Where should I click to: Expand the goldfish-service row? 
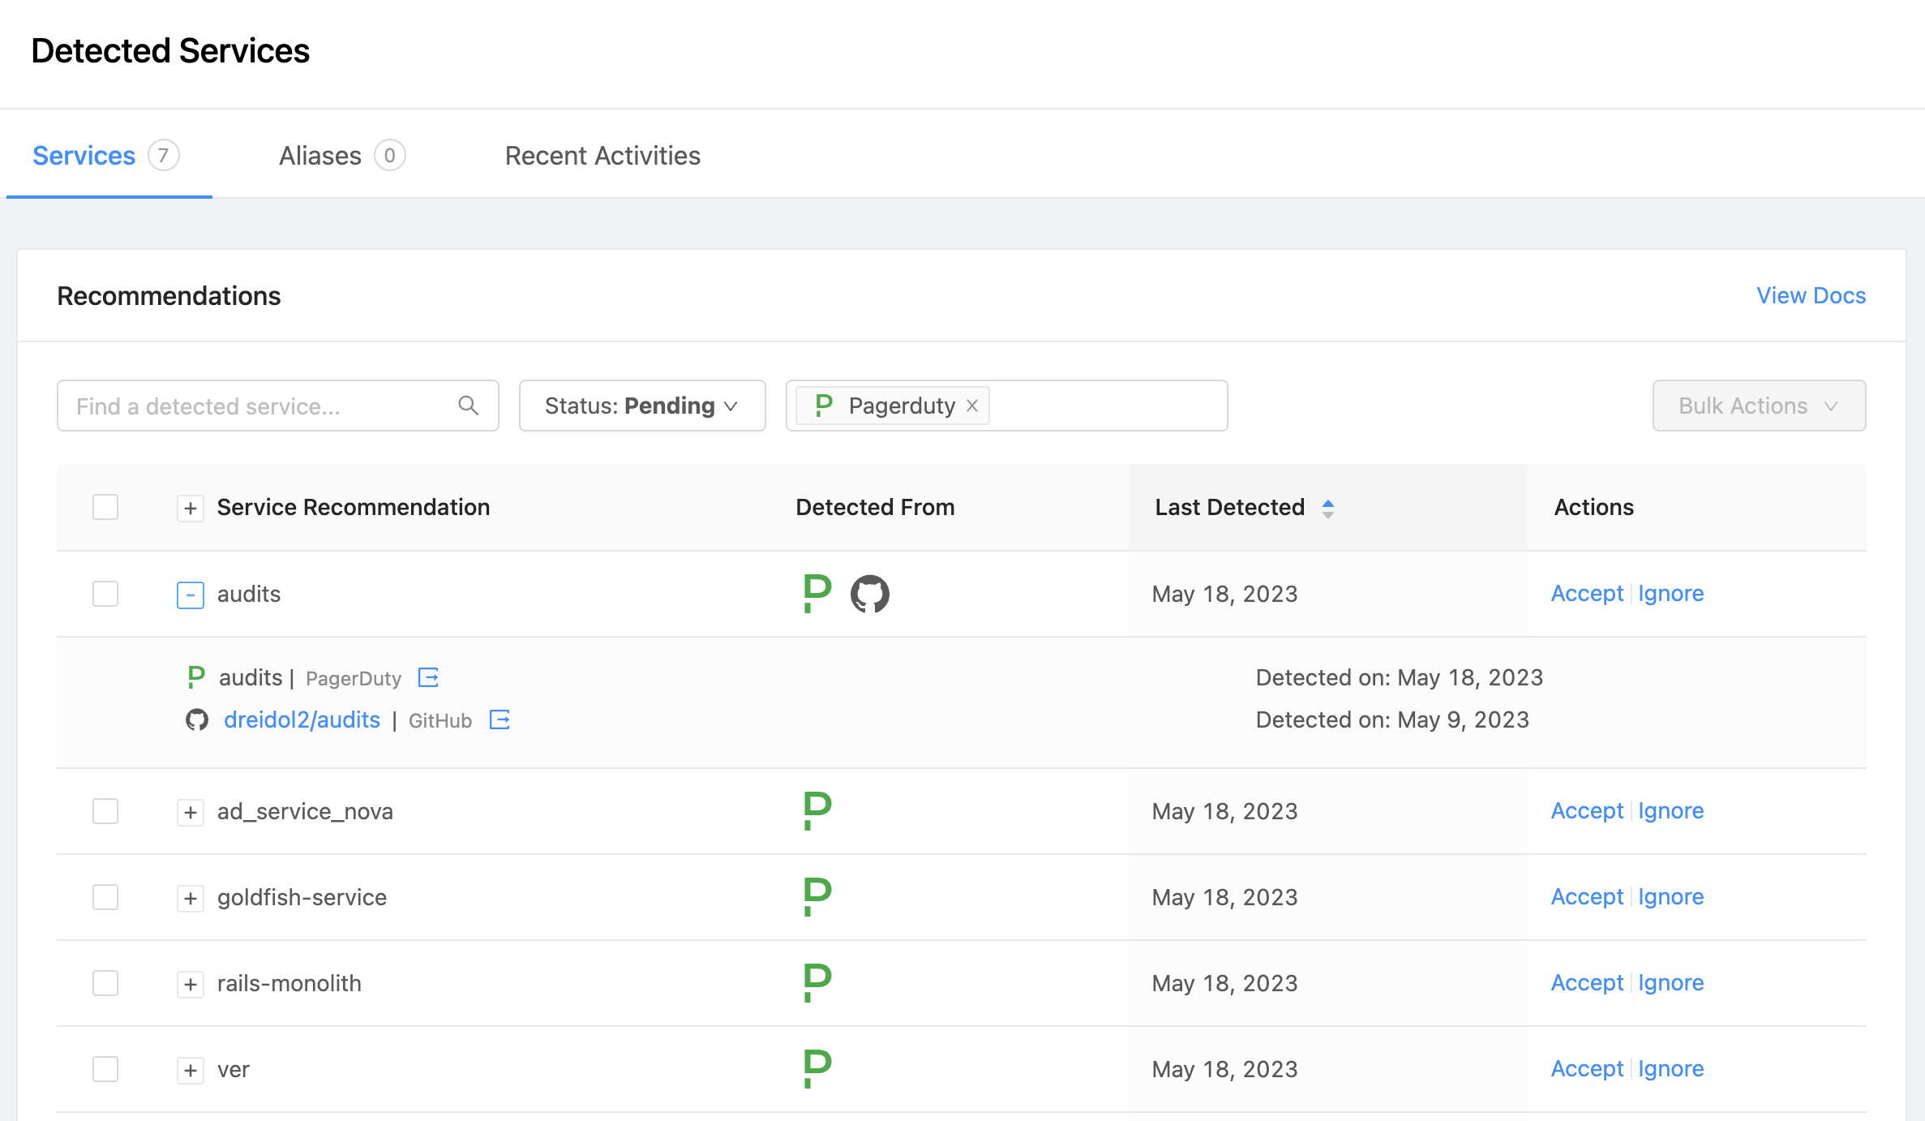[x=190, y=898]
